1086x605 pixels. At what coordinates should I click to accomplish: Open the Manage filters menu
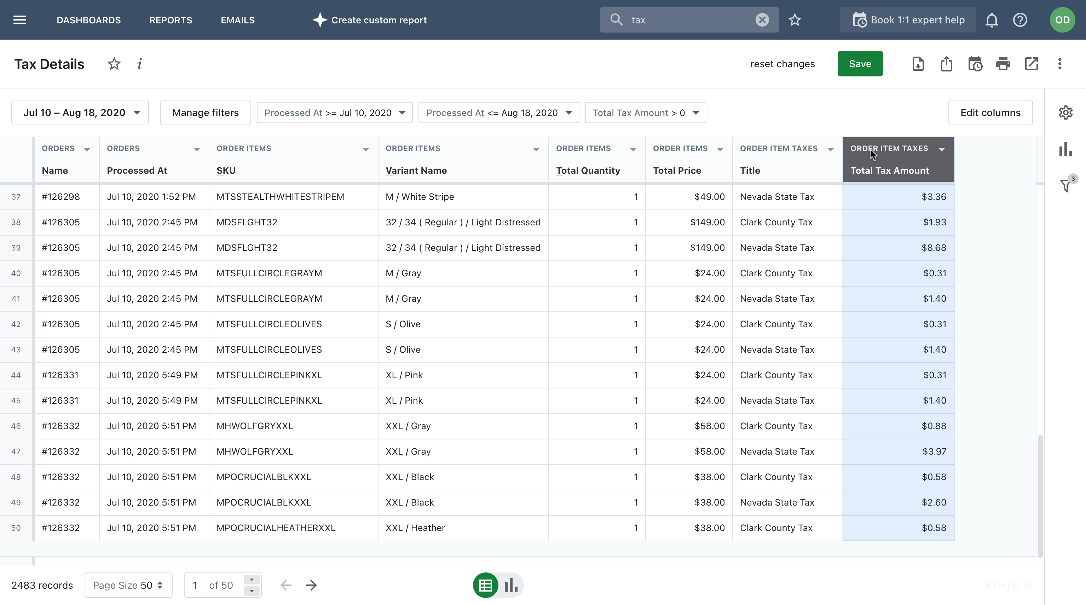point(205,113)
